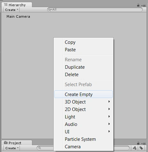Expand the Light submenu
The width and height of the screenshot is (148, 152).
click(x=83, y=117)
